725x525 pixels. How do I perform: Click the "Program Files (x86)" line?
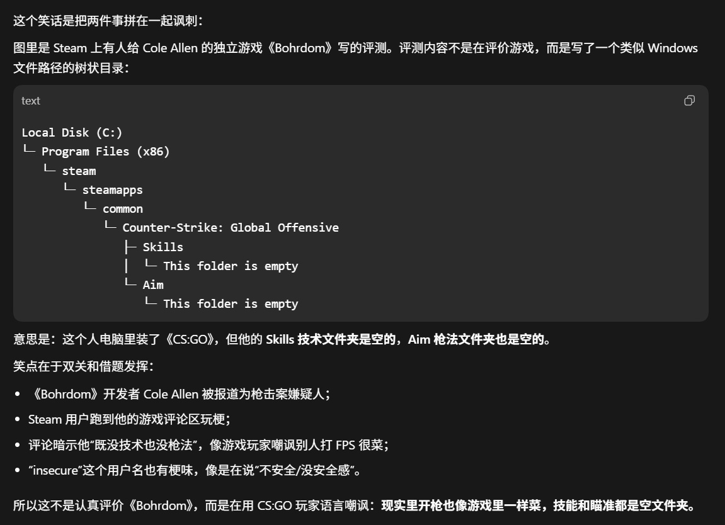tap(105, 151)
